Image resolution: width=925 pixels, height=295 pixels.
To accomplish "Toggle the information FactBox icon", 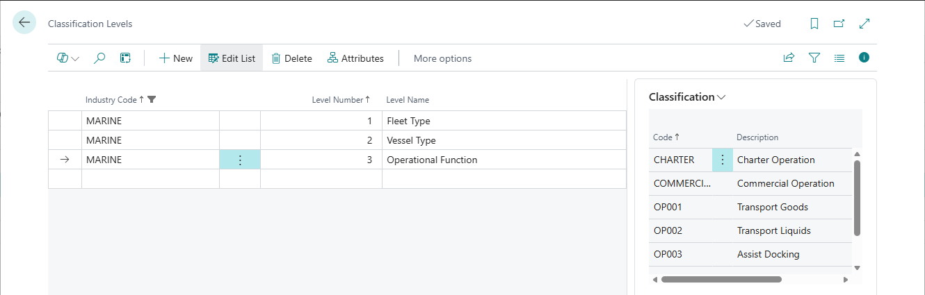I will click(x=864, y=58).
